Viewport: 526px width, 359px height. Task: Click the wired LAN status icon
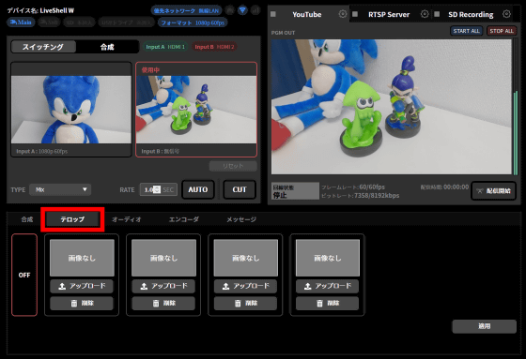pyautogui.click(x=230, y=10)
